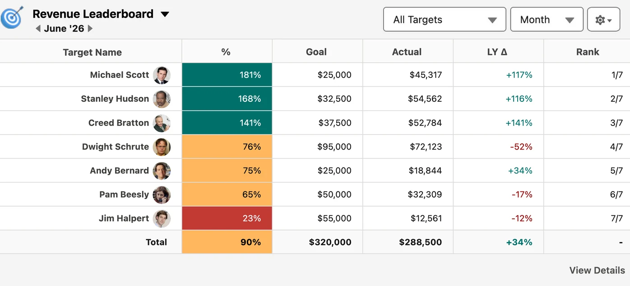This screenshot has width=630, height=286.
Task: Sort by Rank column header
Action: pyautogui.click(x=588, y=52)
